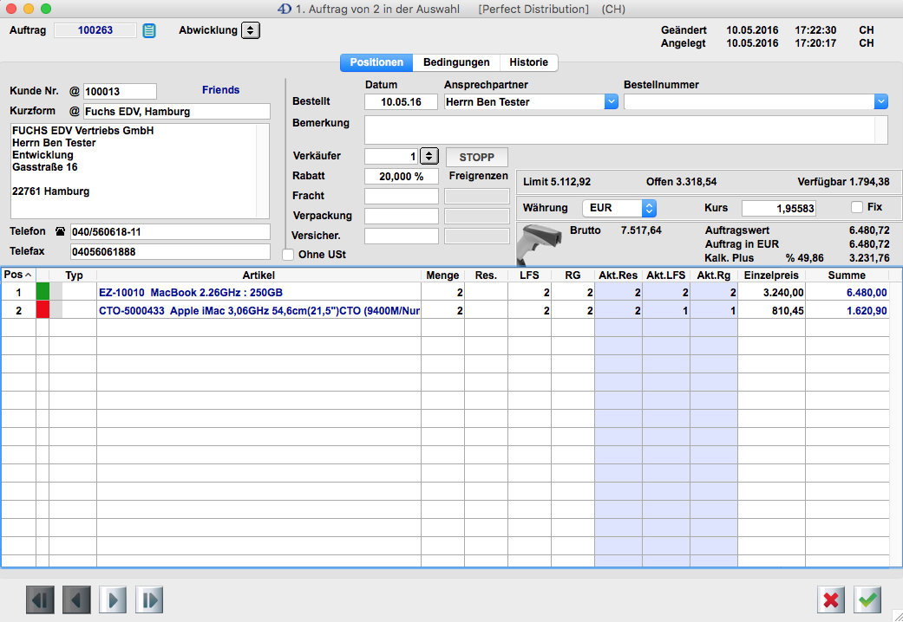Click the green status swatch in row 1
The height and width of the screenshot is (622, 903).
(x=43, y=293)
